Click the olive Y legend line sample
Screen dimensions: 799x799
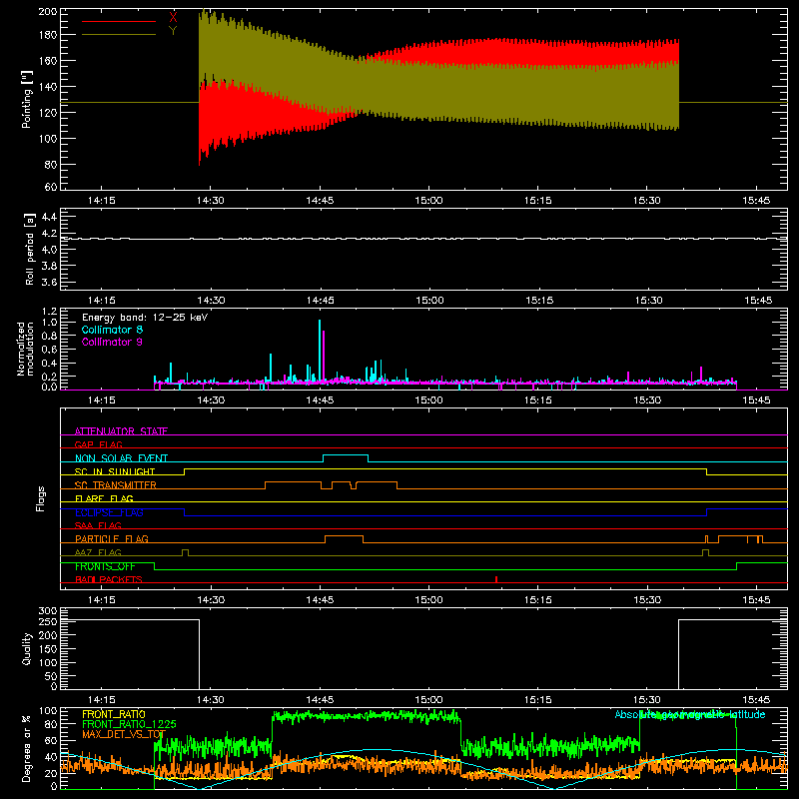point(119,35)
